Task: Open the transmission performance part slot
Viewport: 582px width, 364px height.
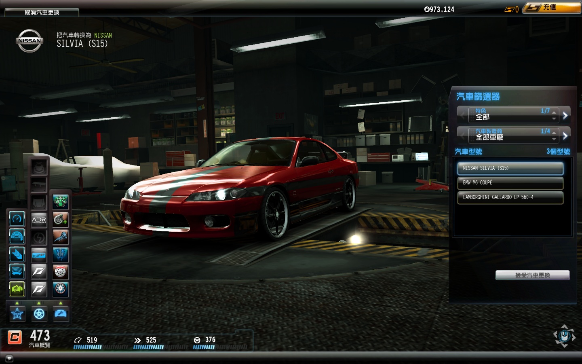Action: pyautogui.click(x=61, y=237)
